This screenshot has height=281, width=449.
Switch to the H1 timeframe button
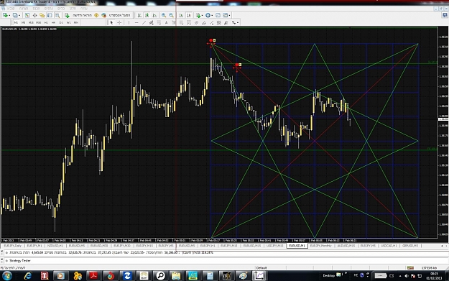(x=46, y=22)
